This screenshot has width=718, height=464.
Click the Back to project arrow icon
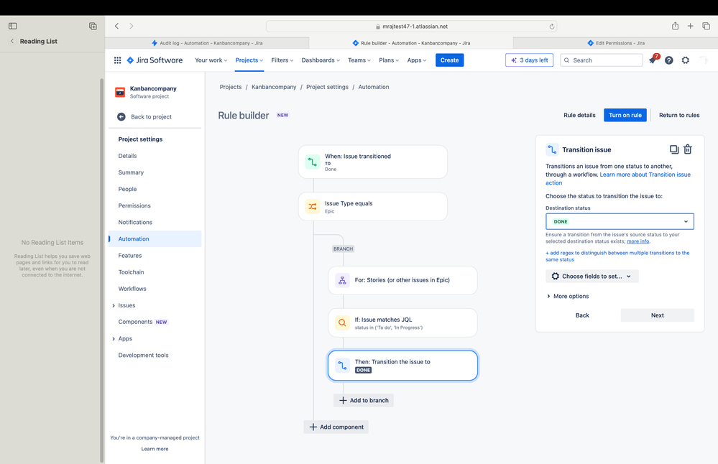click(x=121, y=116)
